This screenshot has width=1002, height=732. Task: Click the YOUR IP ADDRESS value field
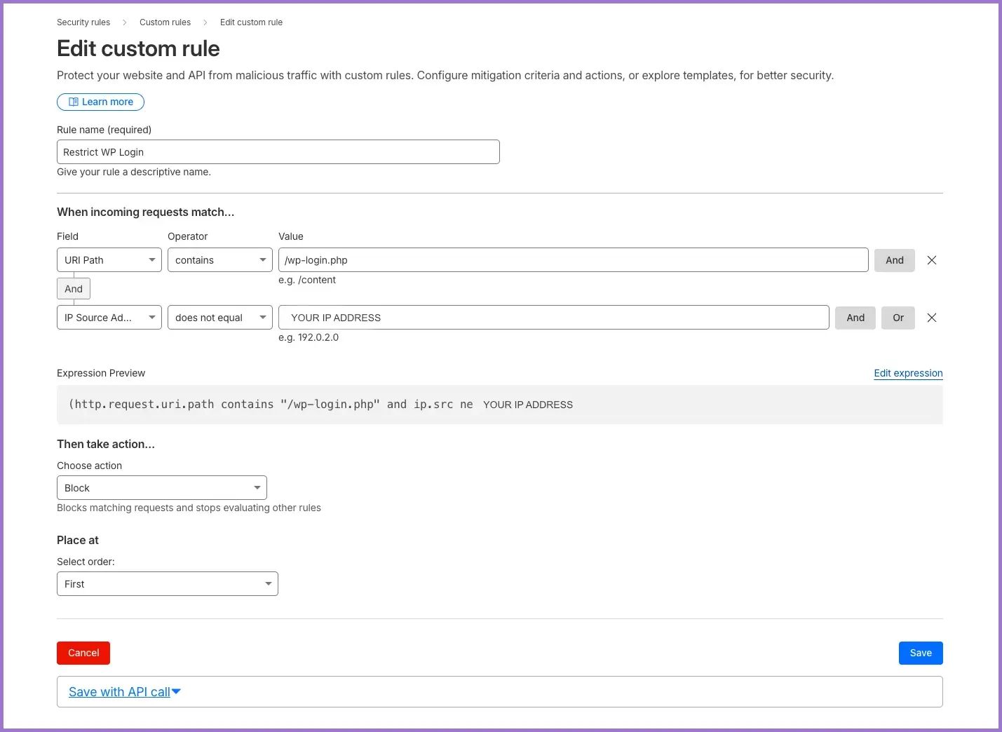point(553,318)
